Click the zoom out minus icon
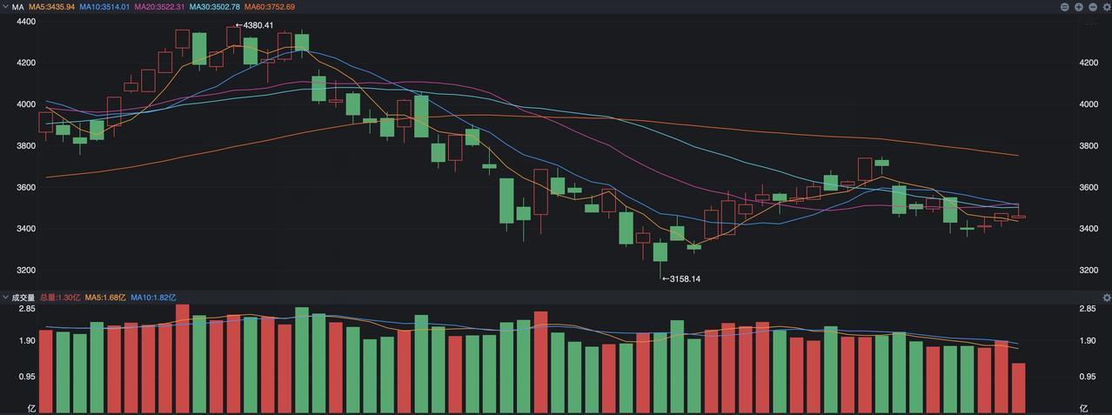 pyautogui.click(x=1093, y=6)
